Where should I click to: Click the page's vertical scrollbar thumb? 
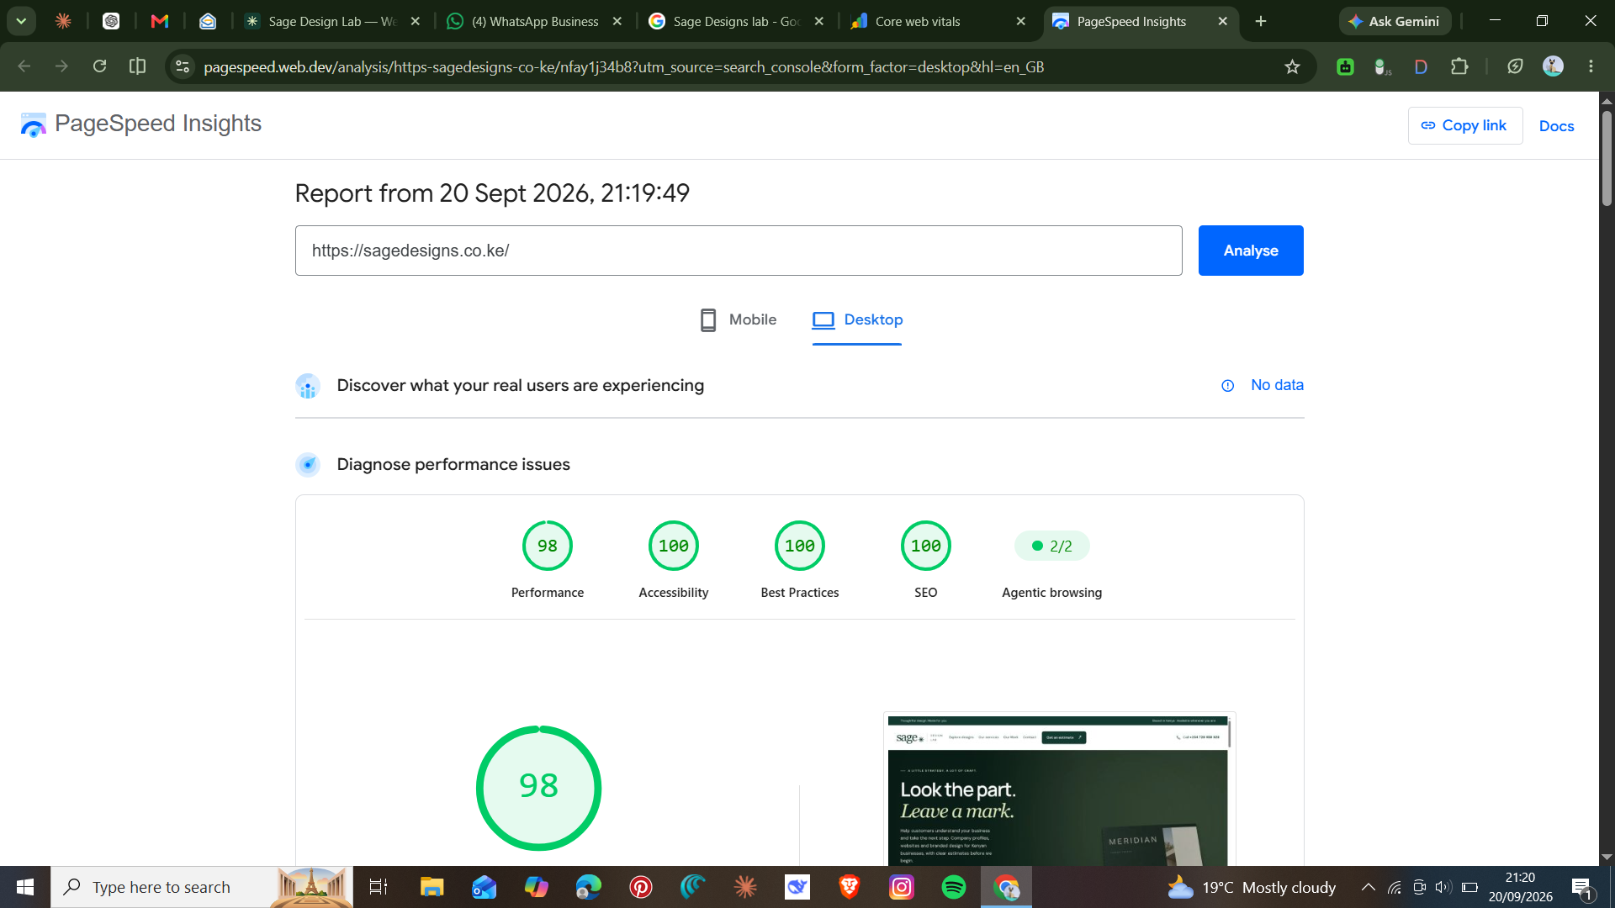(1607, 158)
